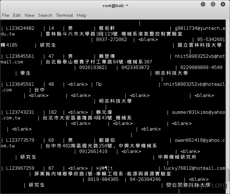The image size is (230, 194).
Task: Click the email nhit58903252vb@hotmail
Action: tap(194, 84)
